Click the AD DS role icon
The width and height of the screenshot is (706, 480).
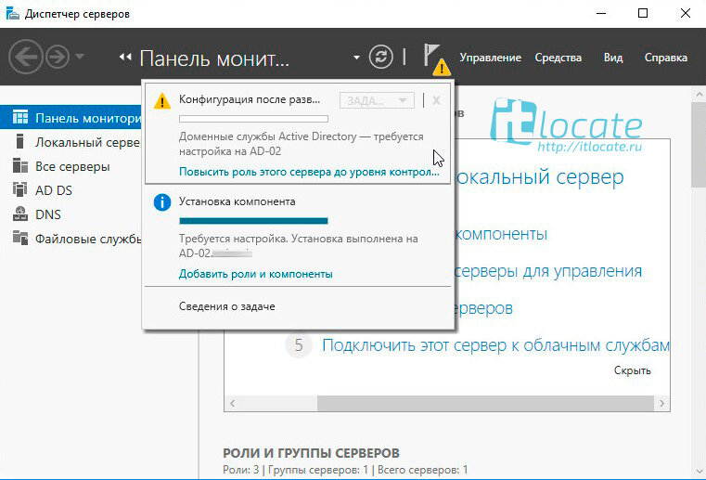tap(20, 189)
